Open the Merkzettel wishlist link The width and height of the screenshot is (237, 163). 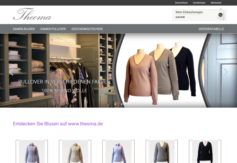[216, 3]
